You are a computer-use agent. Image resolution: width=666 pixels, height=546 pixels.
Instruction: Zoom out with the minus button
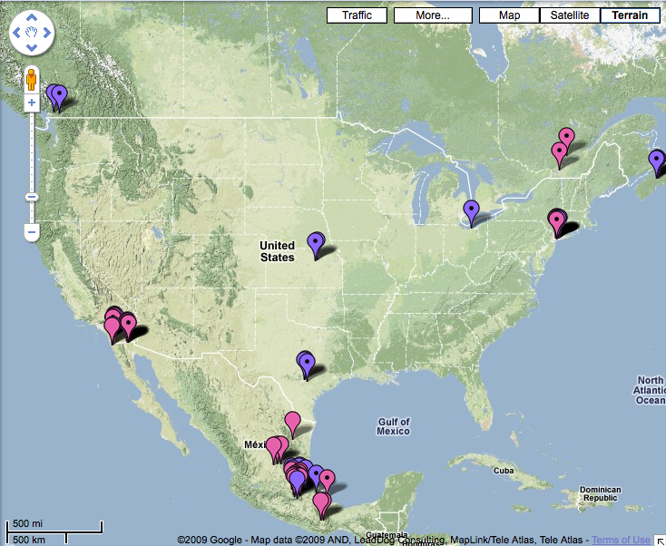[x=32, y=232]
